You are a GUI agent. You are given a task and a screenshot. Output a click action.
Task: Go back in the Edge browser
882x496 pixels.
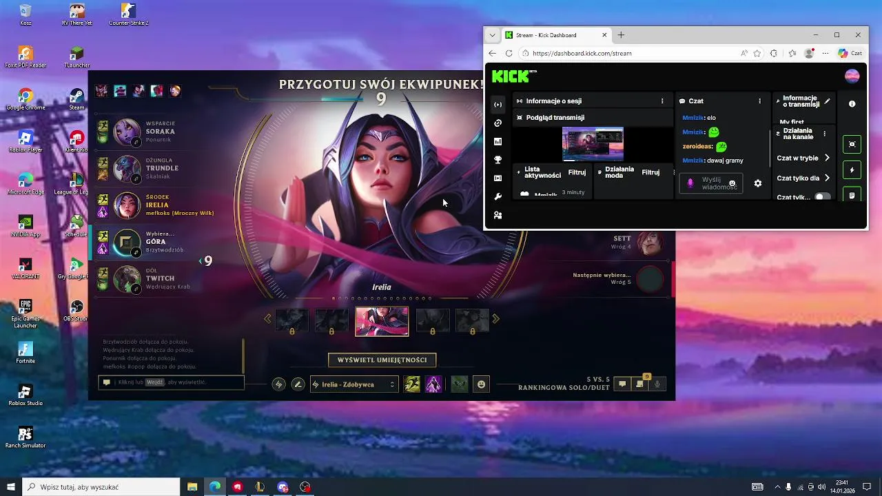tap(492, 53)
